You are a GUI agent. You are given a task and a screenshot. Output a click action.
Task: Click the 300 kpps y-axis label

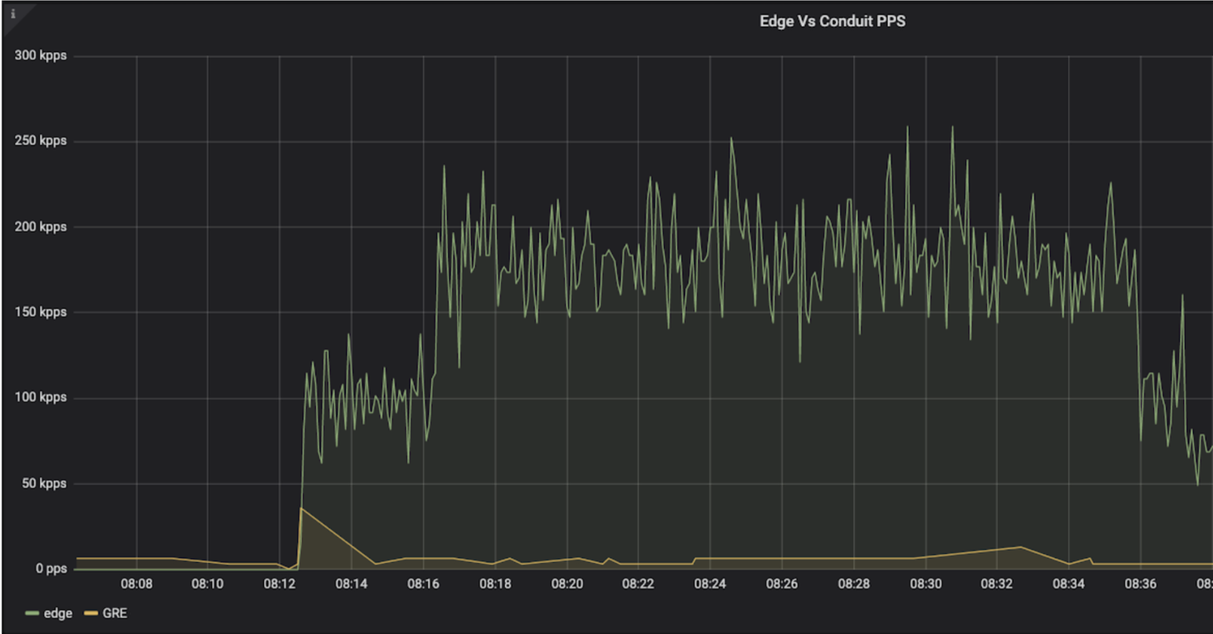(42, 56)
